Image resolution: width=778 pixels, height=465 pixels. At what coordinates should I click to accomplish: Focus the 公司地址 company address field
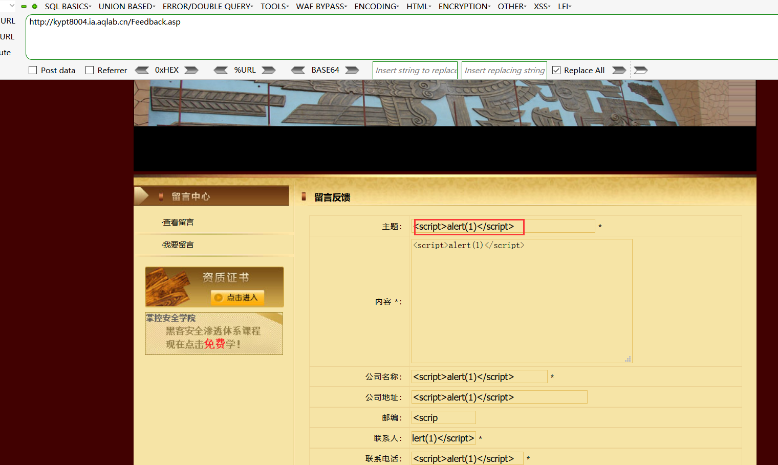tap(500, 397)
